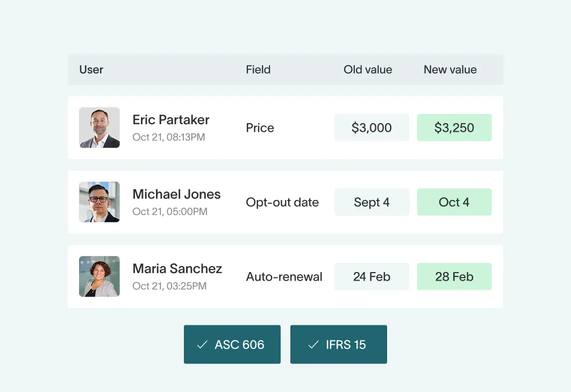Click the checkmark icon beside ASC 606
571x392 pixels.
[202, 345]
